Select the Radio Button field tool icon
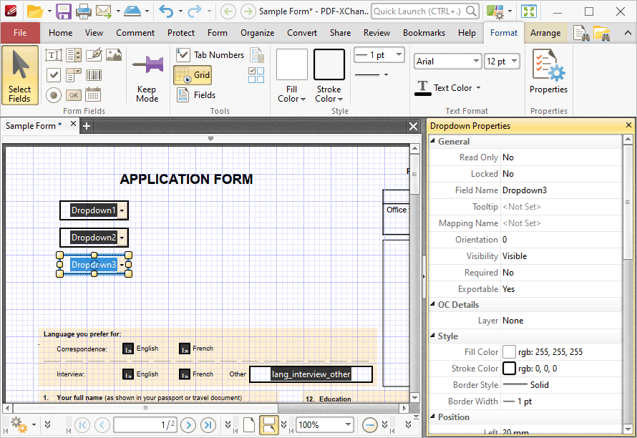 pyautogui.click(x=54, y=95)
